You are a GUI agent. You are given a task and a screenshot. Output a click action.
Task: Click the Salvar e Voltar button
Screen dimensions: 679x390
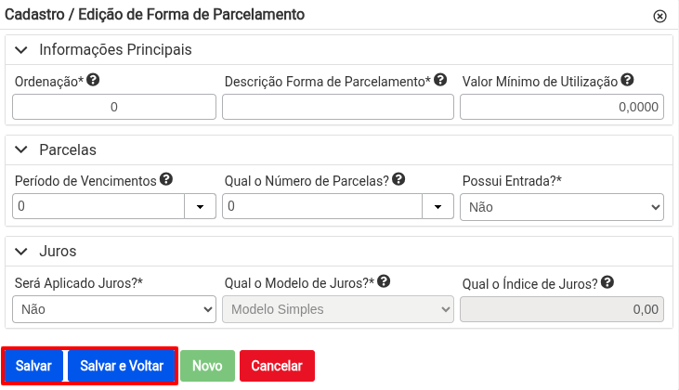click(122, 366)
